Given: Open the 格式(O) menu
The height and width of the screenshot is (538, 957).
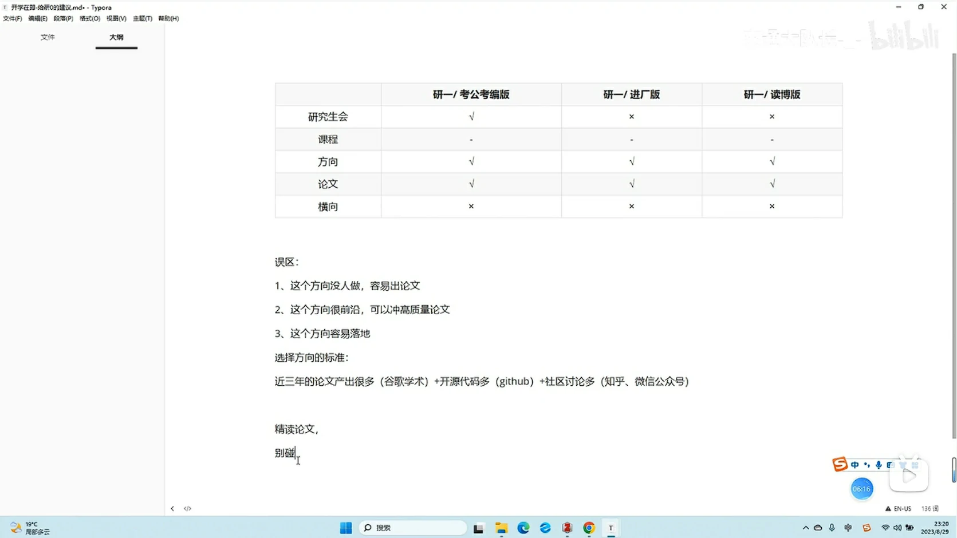Looking at the screenshot, I should (90, 18).
